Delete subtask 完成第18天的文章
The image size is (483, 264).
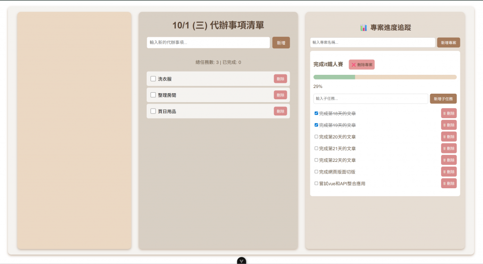[449, 113]
